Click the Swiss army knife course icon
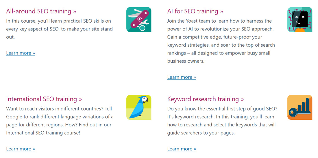Viewport: 318px width, 158px height. pos(139,19)
